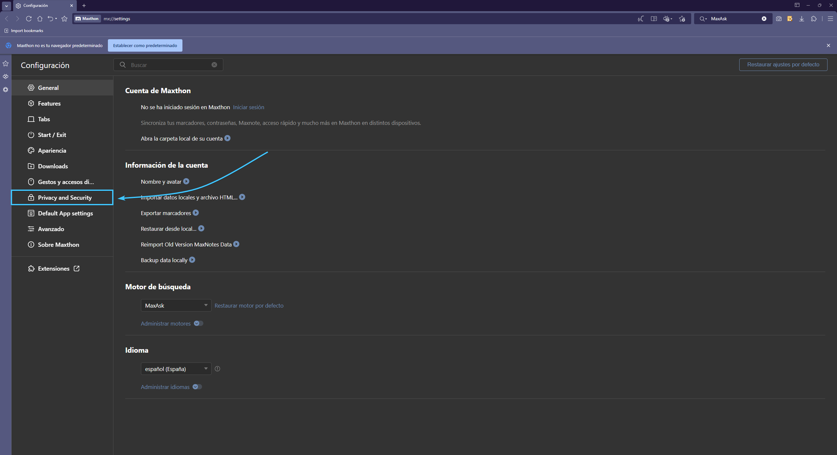The height and width of the screenshot is (455, 837).
Task: Click the favorites star next to address bar
Action: [64, 19]
